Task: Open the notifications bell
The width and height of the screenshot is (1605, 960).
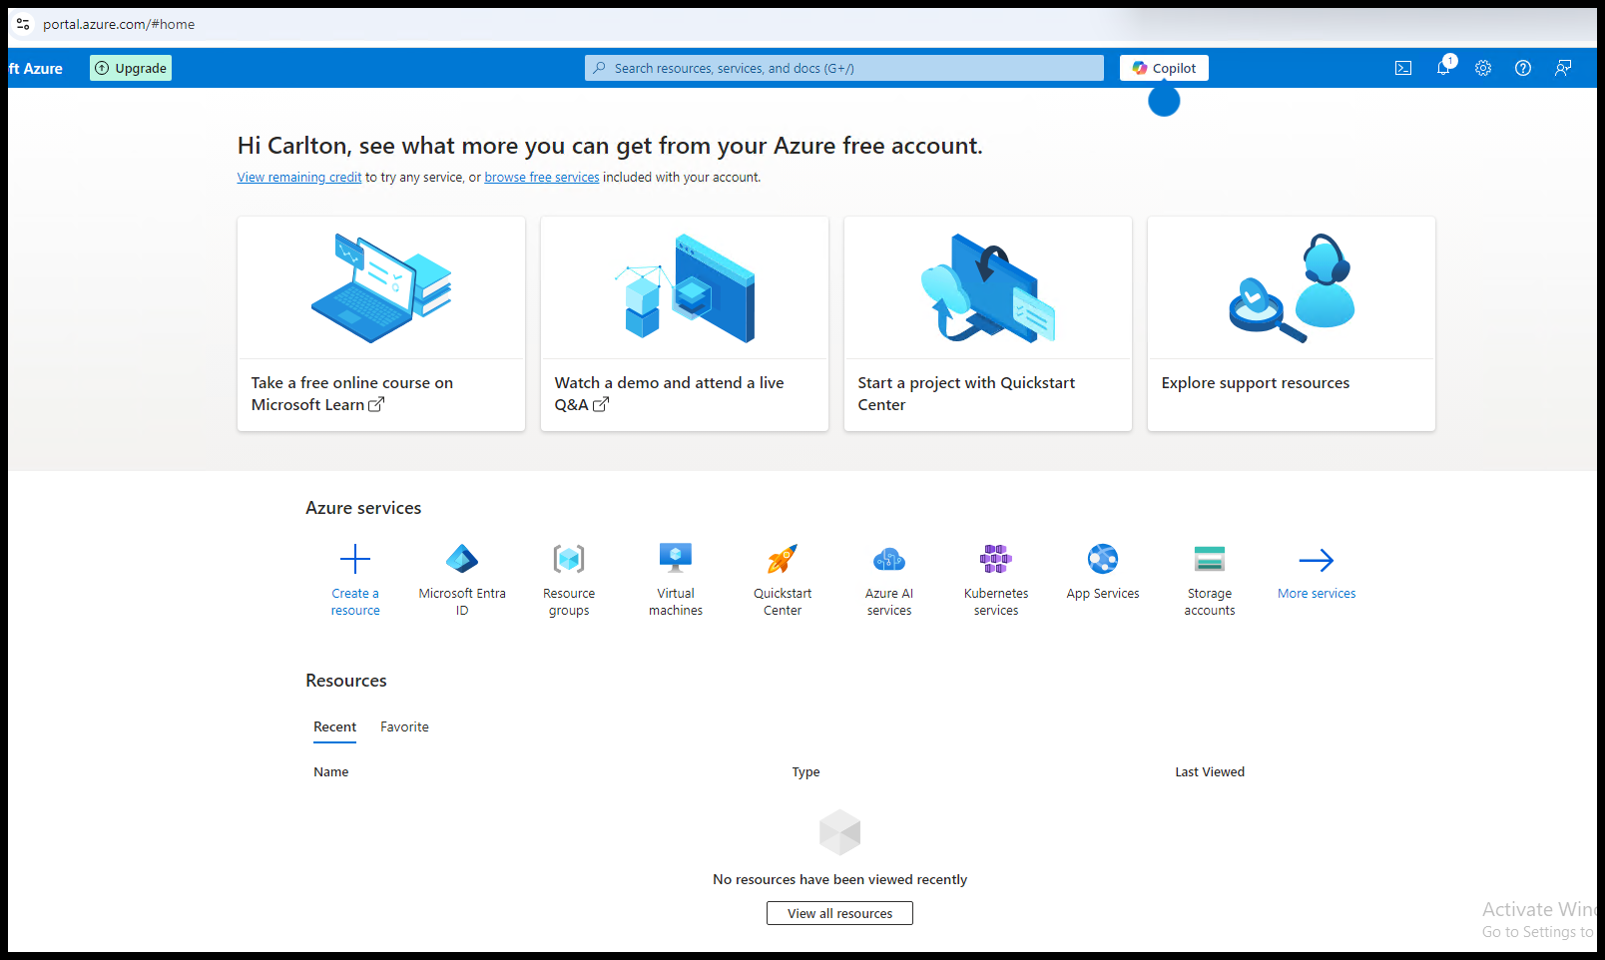Action: coord(1443,68)
